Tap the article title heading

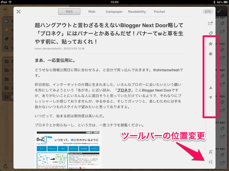pyautogui.click(x=109, y=33)
